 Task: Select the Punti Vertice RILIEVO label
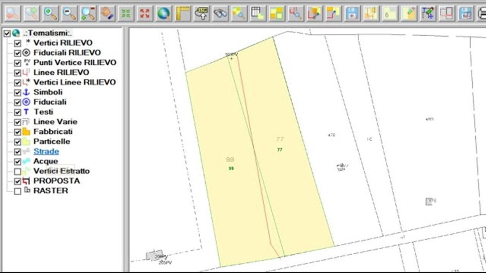point(75,63)
